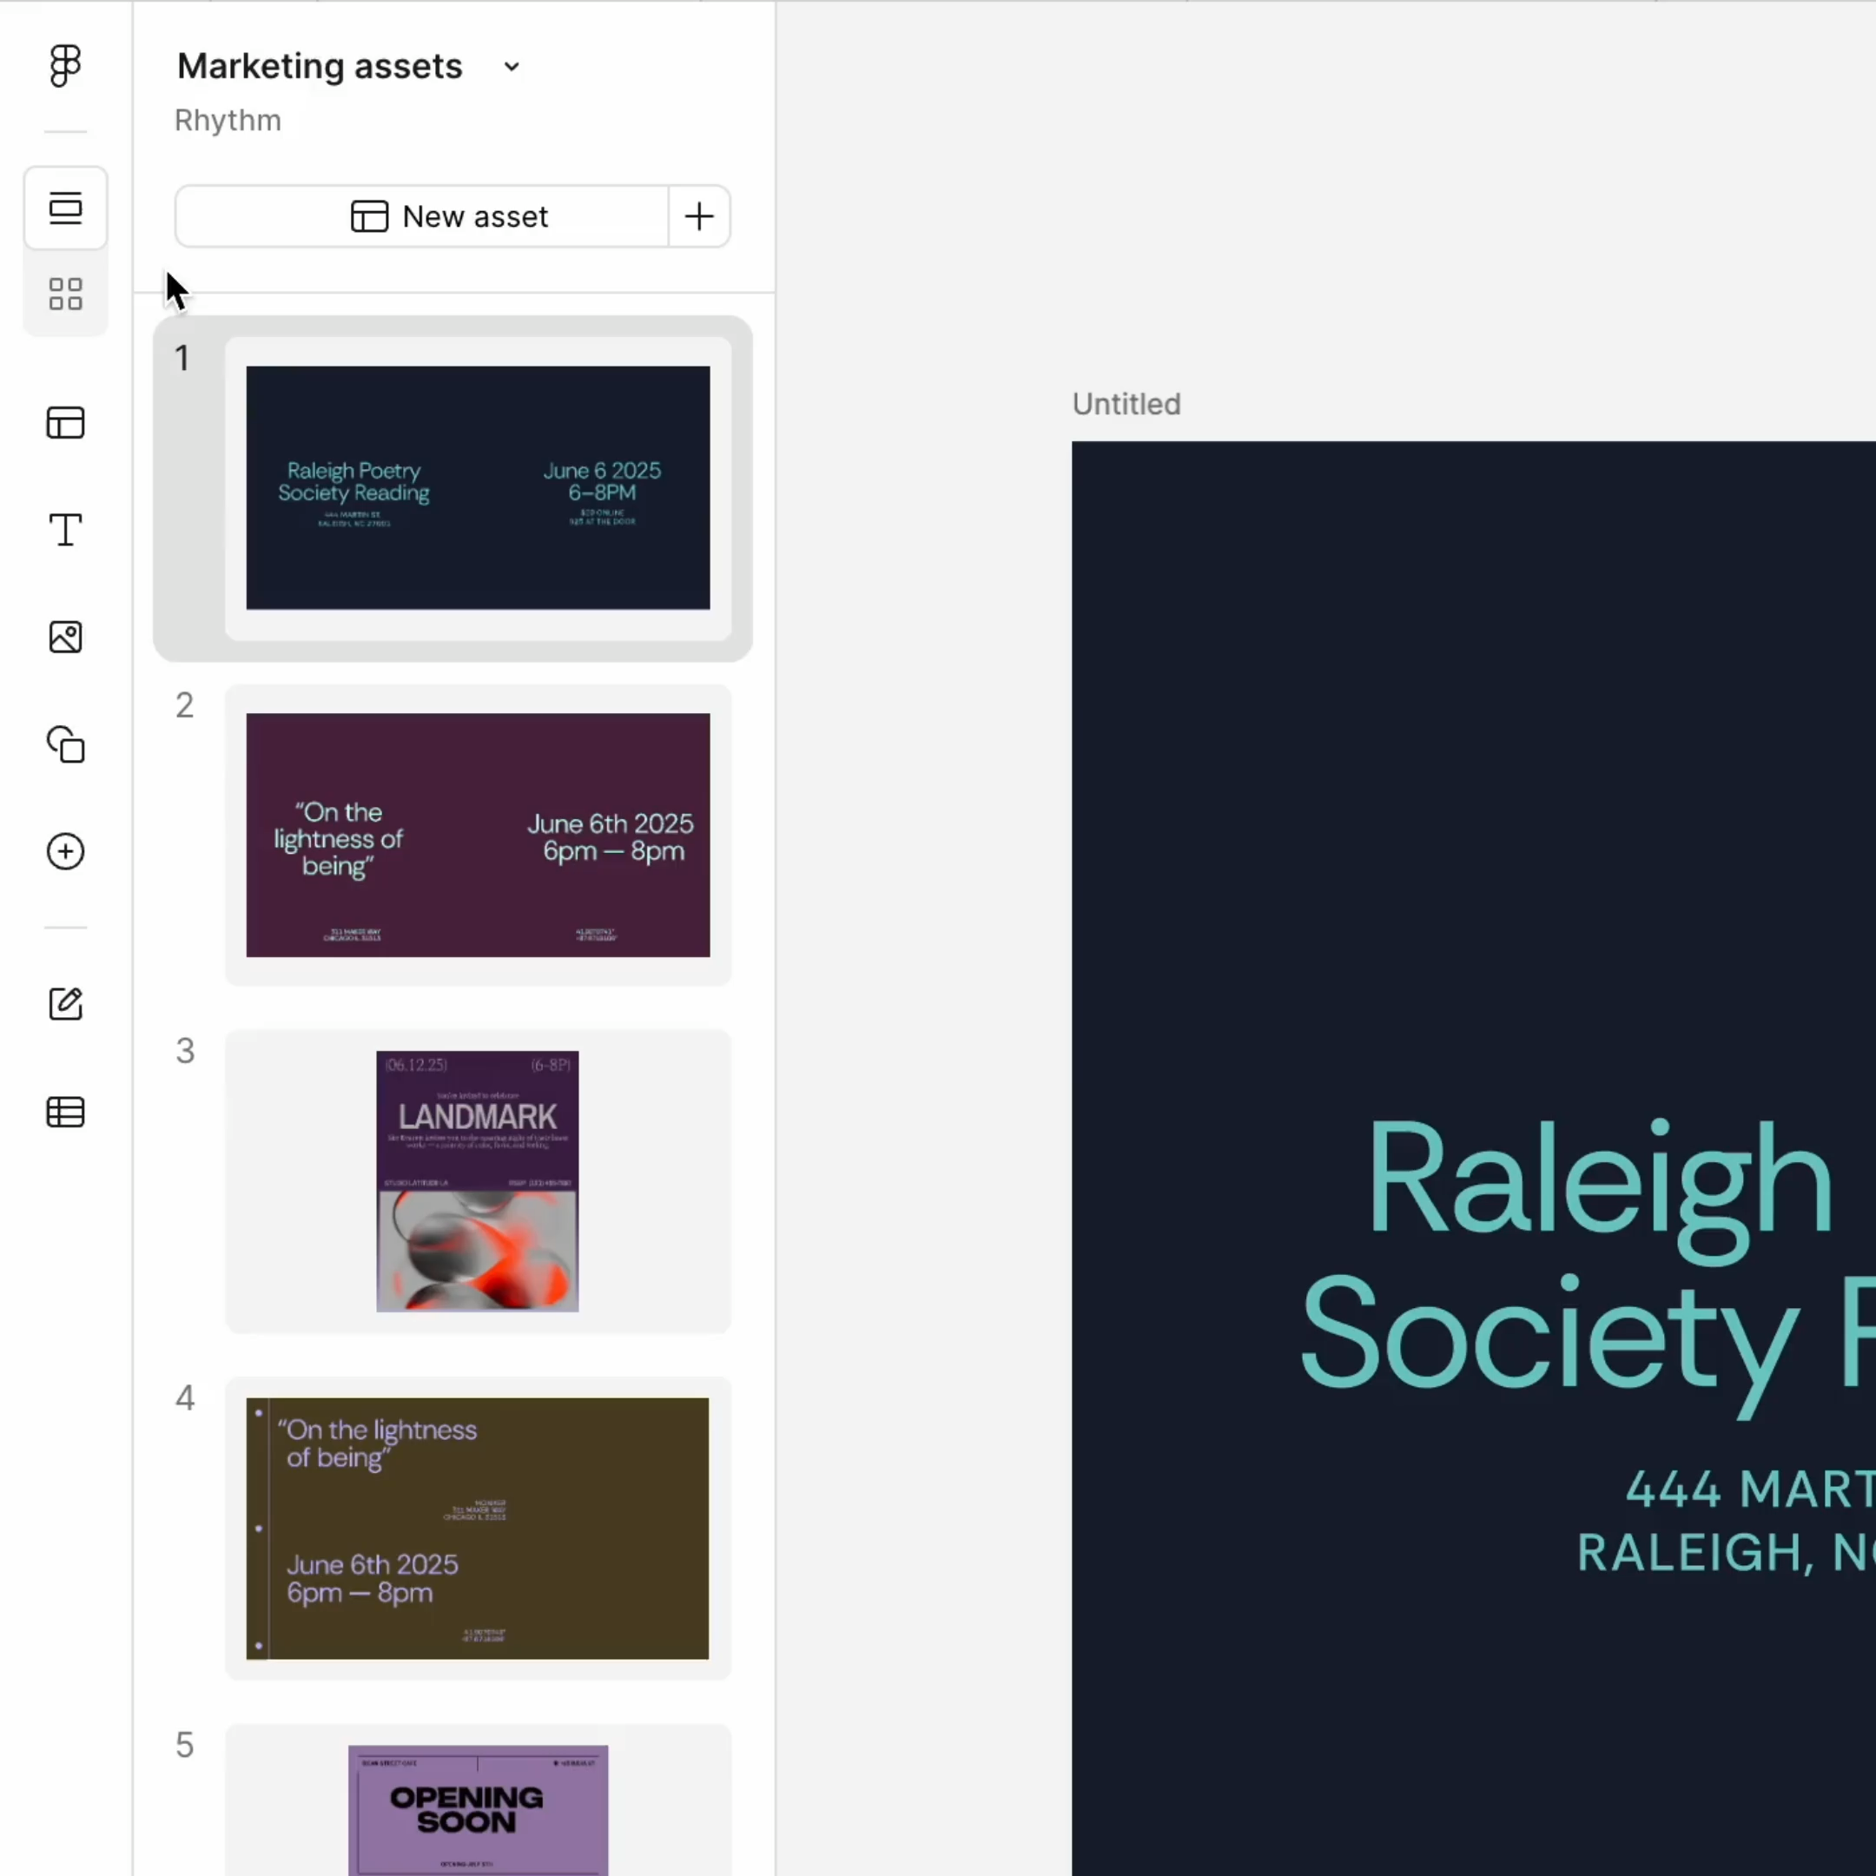Viewport: 1876px width, 1876px height.
Task: Open the Figma logo main menu
Action: coord(65,66)
